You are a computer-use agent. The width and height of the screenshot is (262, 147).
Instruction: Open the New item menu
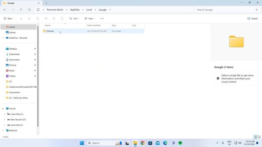(x=9, y=18)
